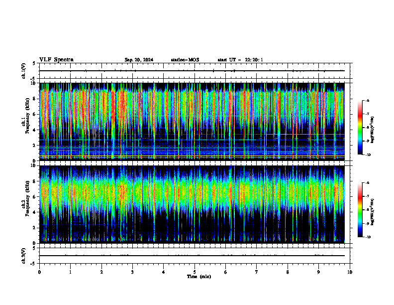Click the '6' tick label on the time axis
Image resolution: width=394 pixels, height=305 pixels.
click(x=226, y=272)
